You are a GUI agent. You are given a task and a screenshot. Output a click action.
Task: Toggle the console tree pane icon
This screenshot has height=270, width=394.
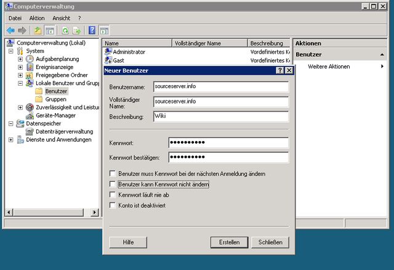click(x=49, y=30)
